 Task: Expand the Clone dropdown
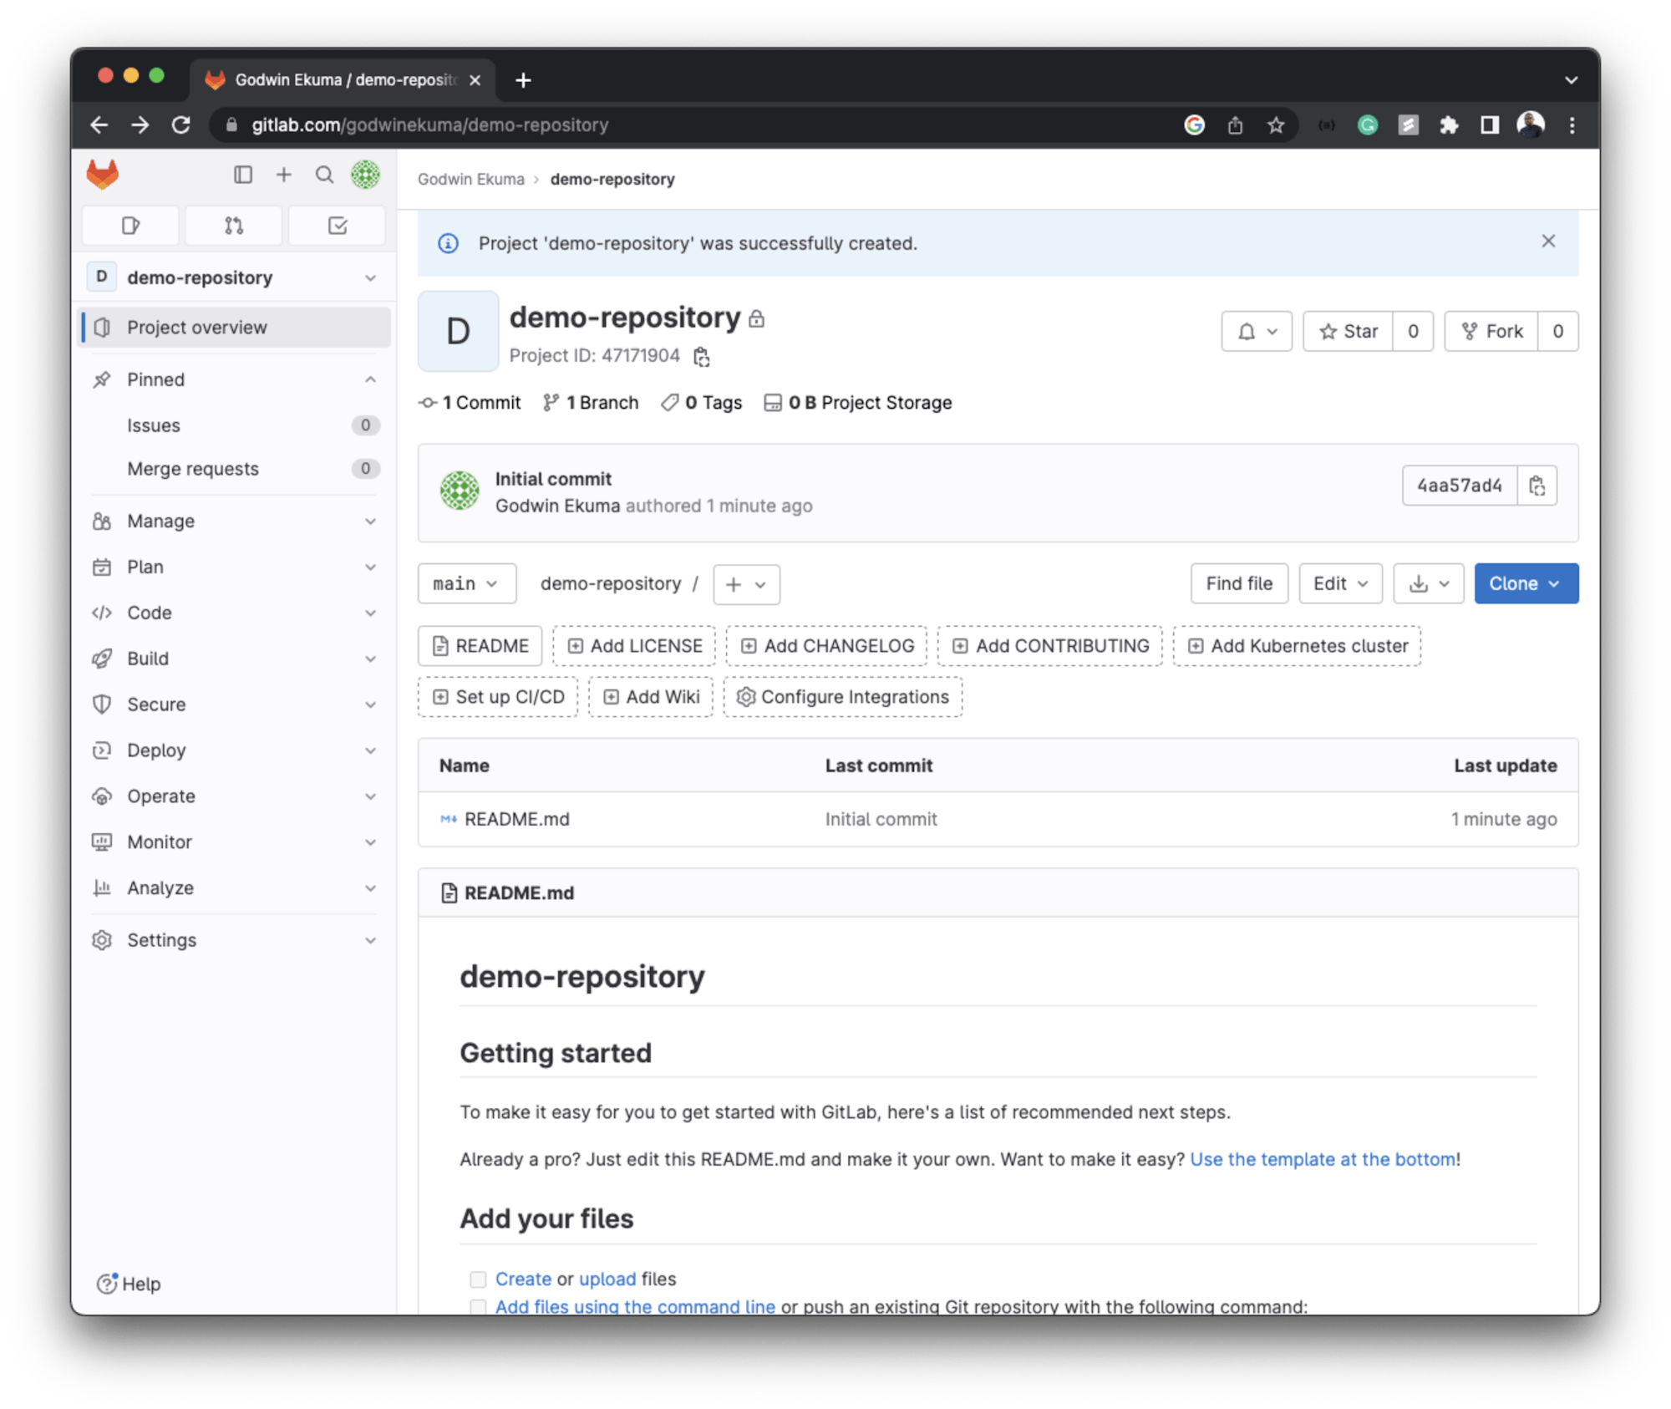[1526, 584]
